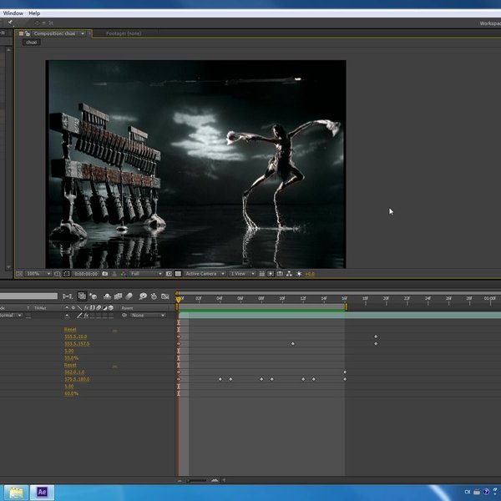Open After Effects from the taskbar
Image resolution: width=501 pixels, height=501 pixels.
40,492
